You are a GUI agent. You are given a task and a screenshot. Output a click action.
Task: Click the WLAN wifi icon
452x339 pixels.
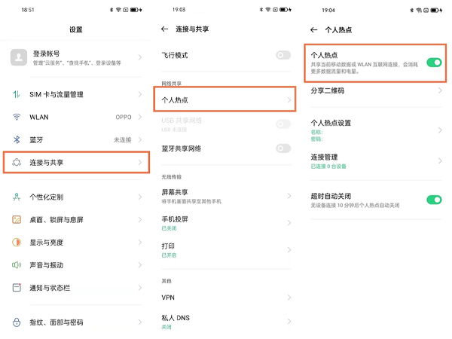point(17,118)
